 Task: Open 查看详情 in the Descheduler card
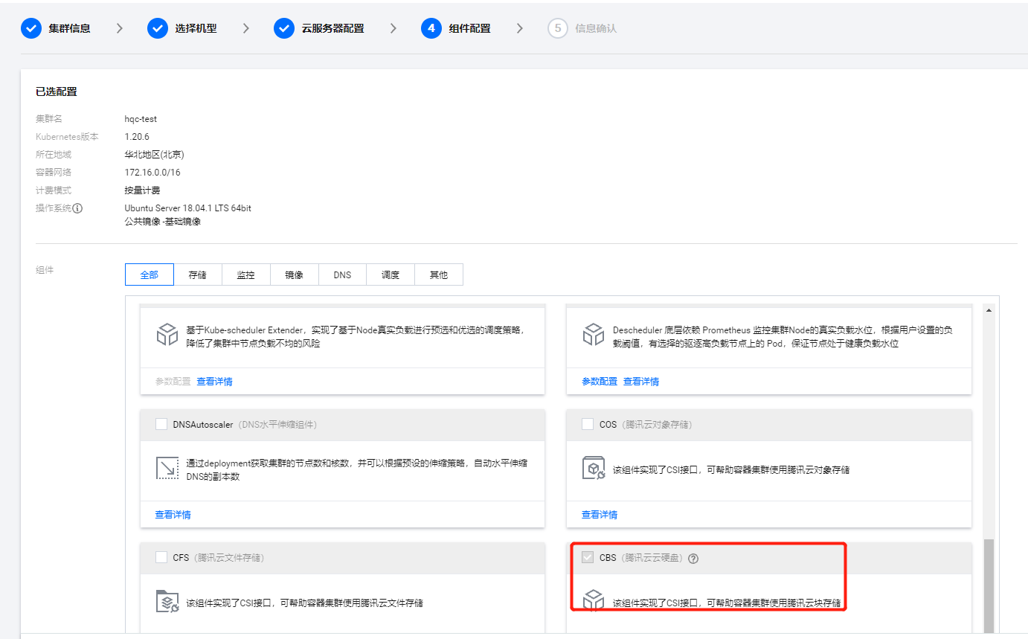click(641, 382)
